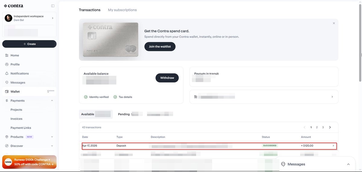
Task: Click 43 transactions count text
Action: click(92, 127)
